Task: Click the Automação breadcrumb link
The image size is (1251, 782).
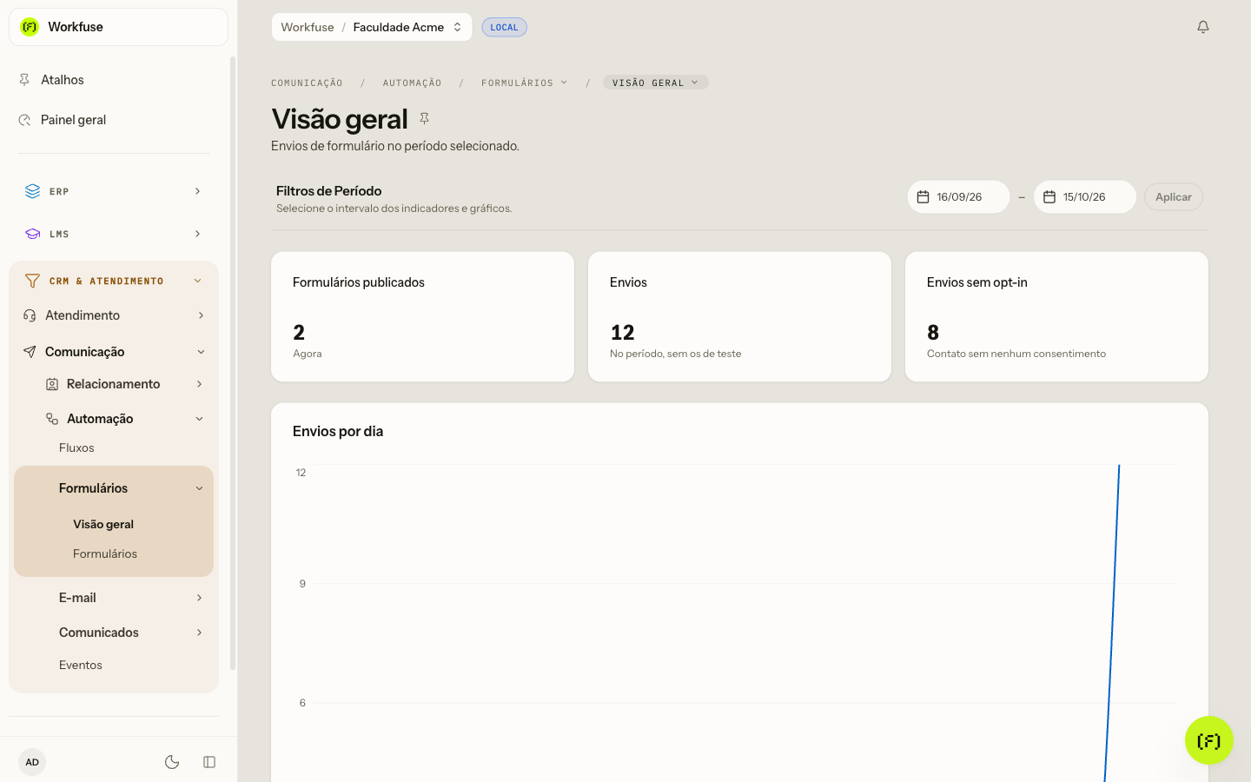Action: (x=412, y=83)
